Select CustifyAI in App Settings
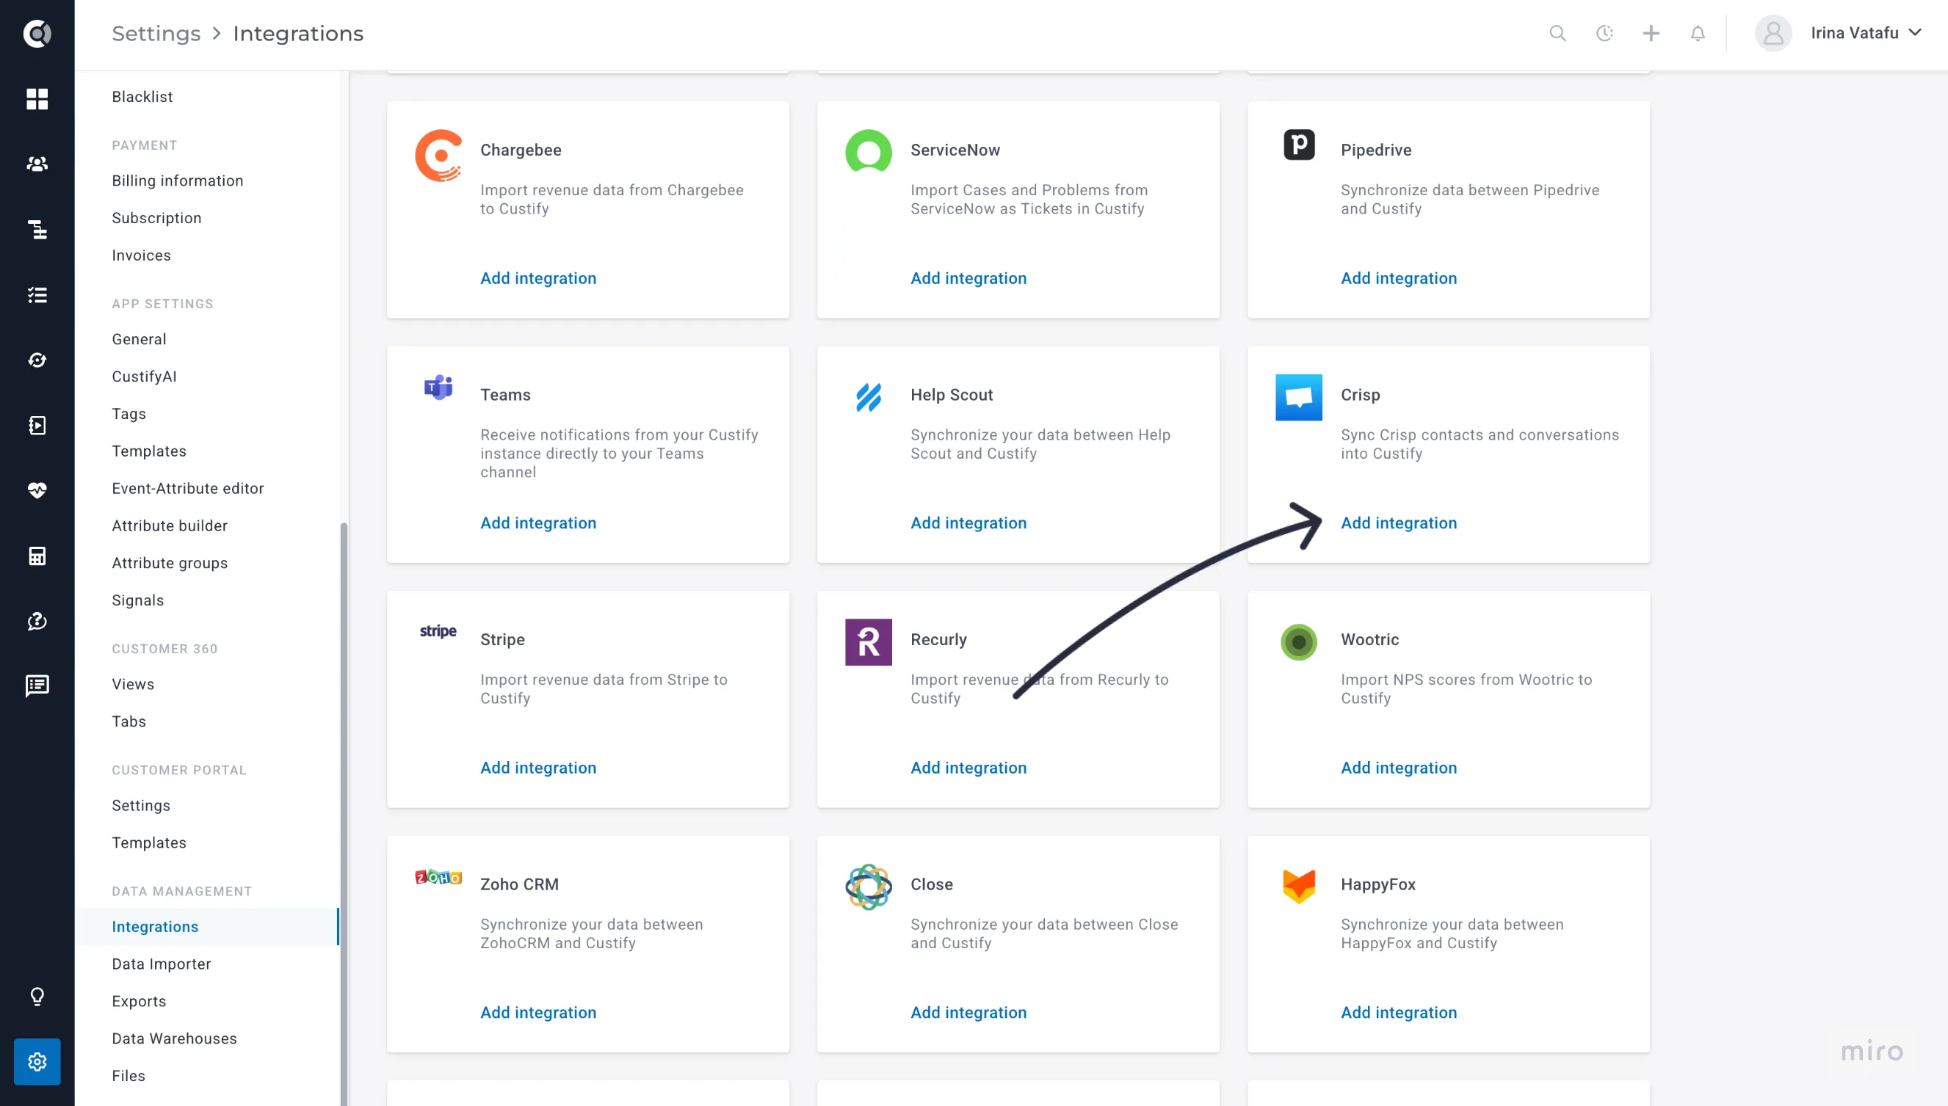 coord(144,376)
